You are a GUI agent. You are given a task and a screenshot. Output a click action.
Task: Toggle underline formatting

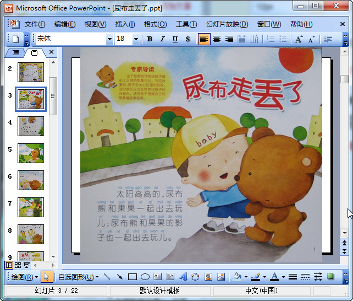tap(175, 39)
